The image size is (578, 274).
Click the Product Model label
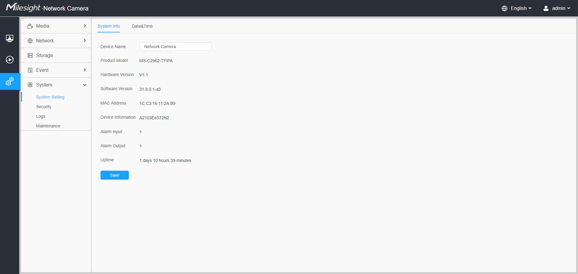coord(114,60)
